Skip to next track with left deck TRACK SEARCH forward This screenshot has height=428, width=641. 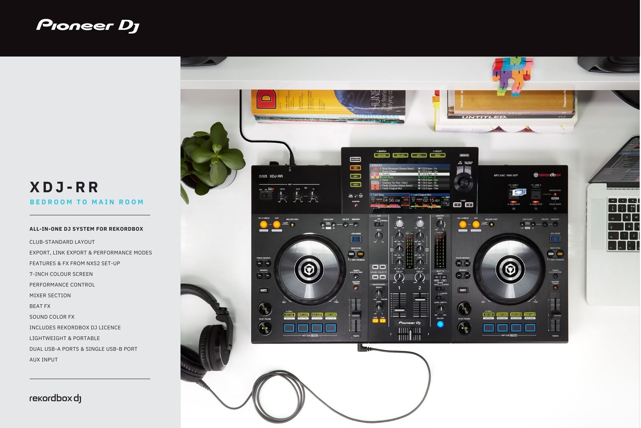click(x=268, y=263)
